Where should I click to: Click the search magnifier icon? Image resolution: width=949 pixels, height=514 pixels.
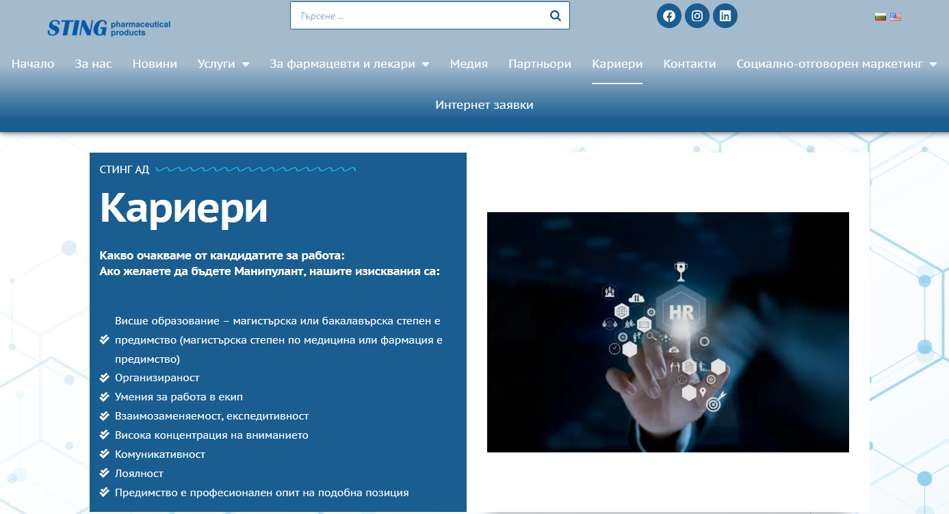[555, 16]
